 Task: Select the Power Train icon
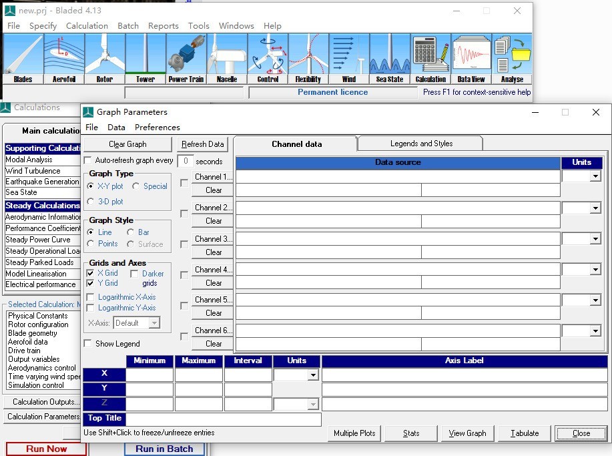point(186,59)
